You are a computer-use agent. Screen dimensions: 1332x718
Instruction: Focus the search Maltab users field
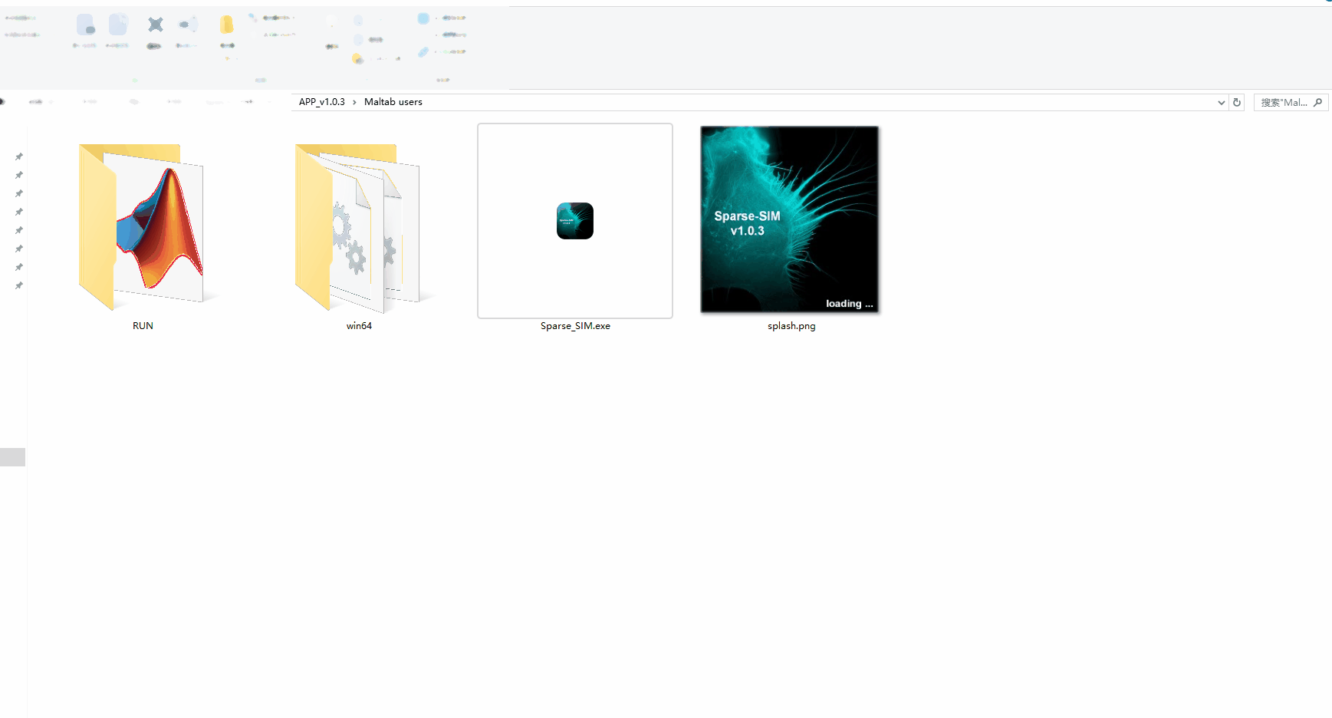click(x=1291, y=102)
